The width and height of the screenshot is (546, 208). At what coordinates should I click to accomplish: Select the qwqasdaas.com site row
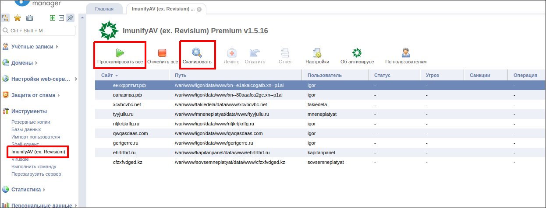[x=321, y=133]
